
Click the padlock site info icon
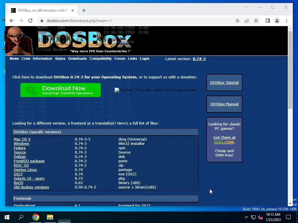coord(42,21)
